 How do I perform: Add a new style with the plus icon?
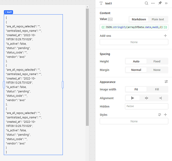pos(165,115)
